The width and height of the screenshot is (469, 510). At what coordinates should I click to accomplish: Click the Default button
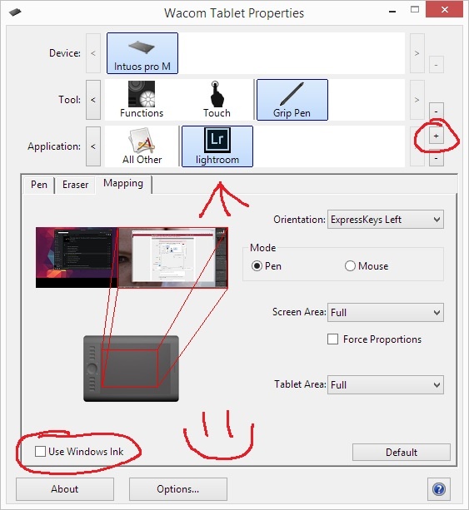(402, 452)
